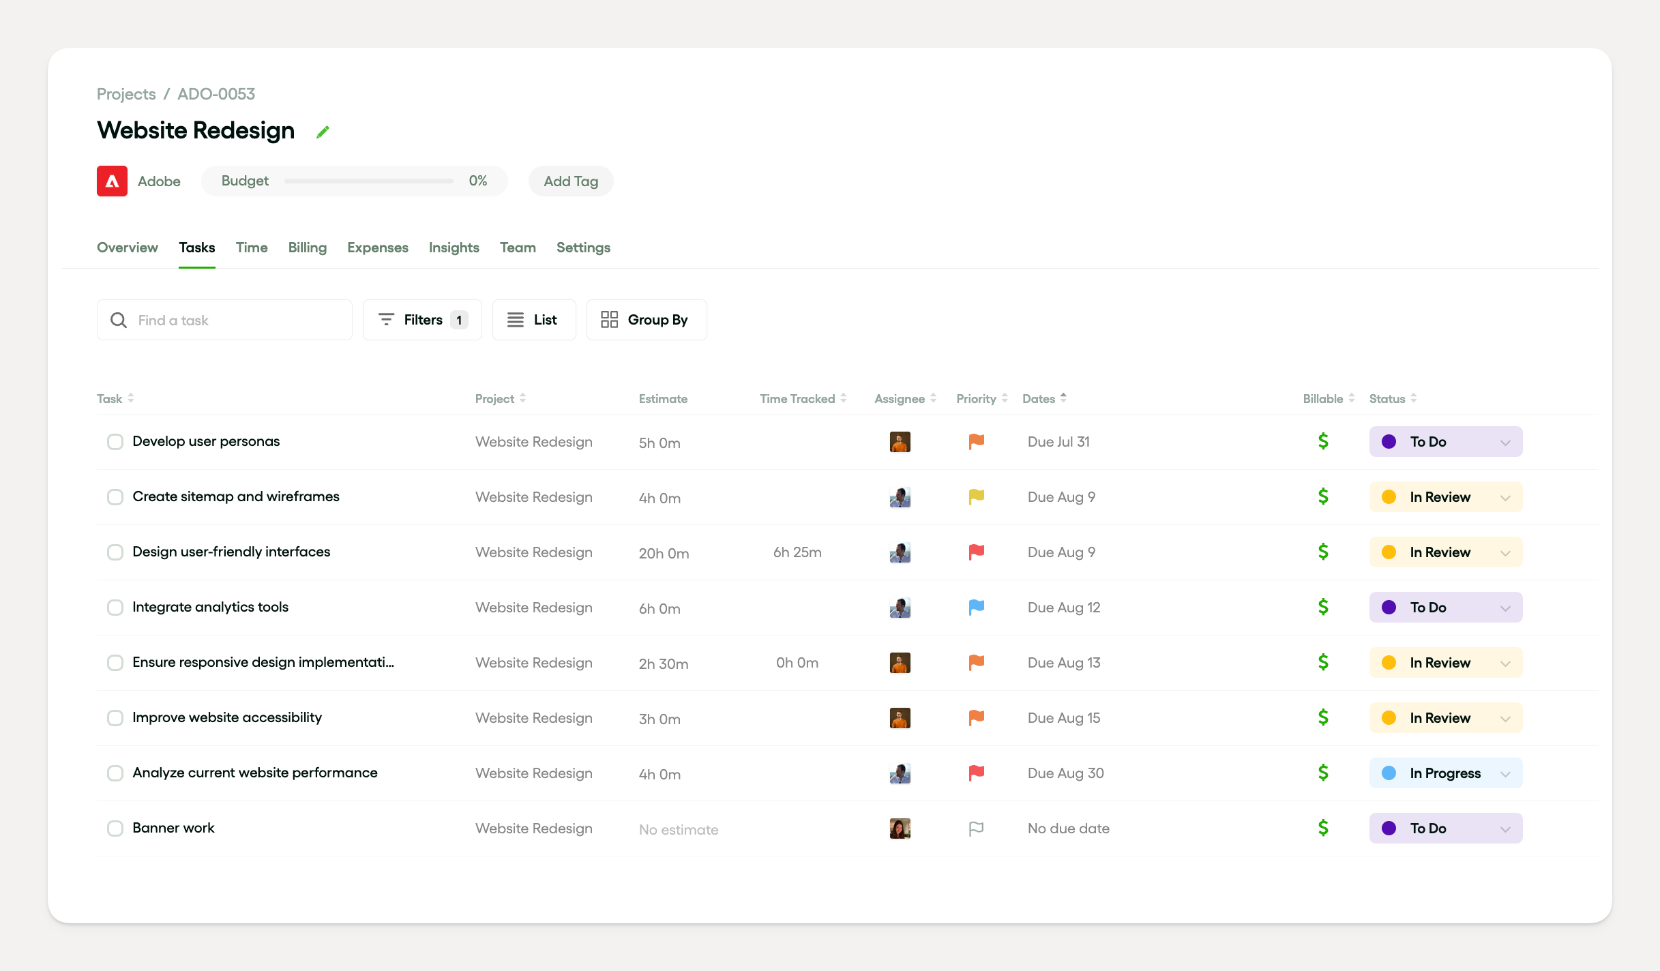
Task: Click the empty priority flag on Banner work
Action: pos(976,828)
